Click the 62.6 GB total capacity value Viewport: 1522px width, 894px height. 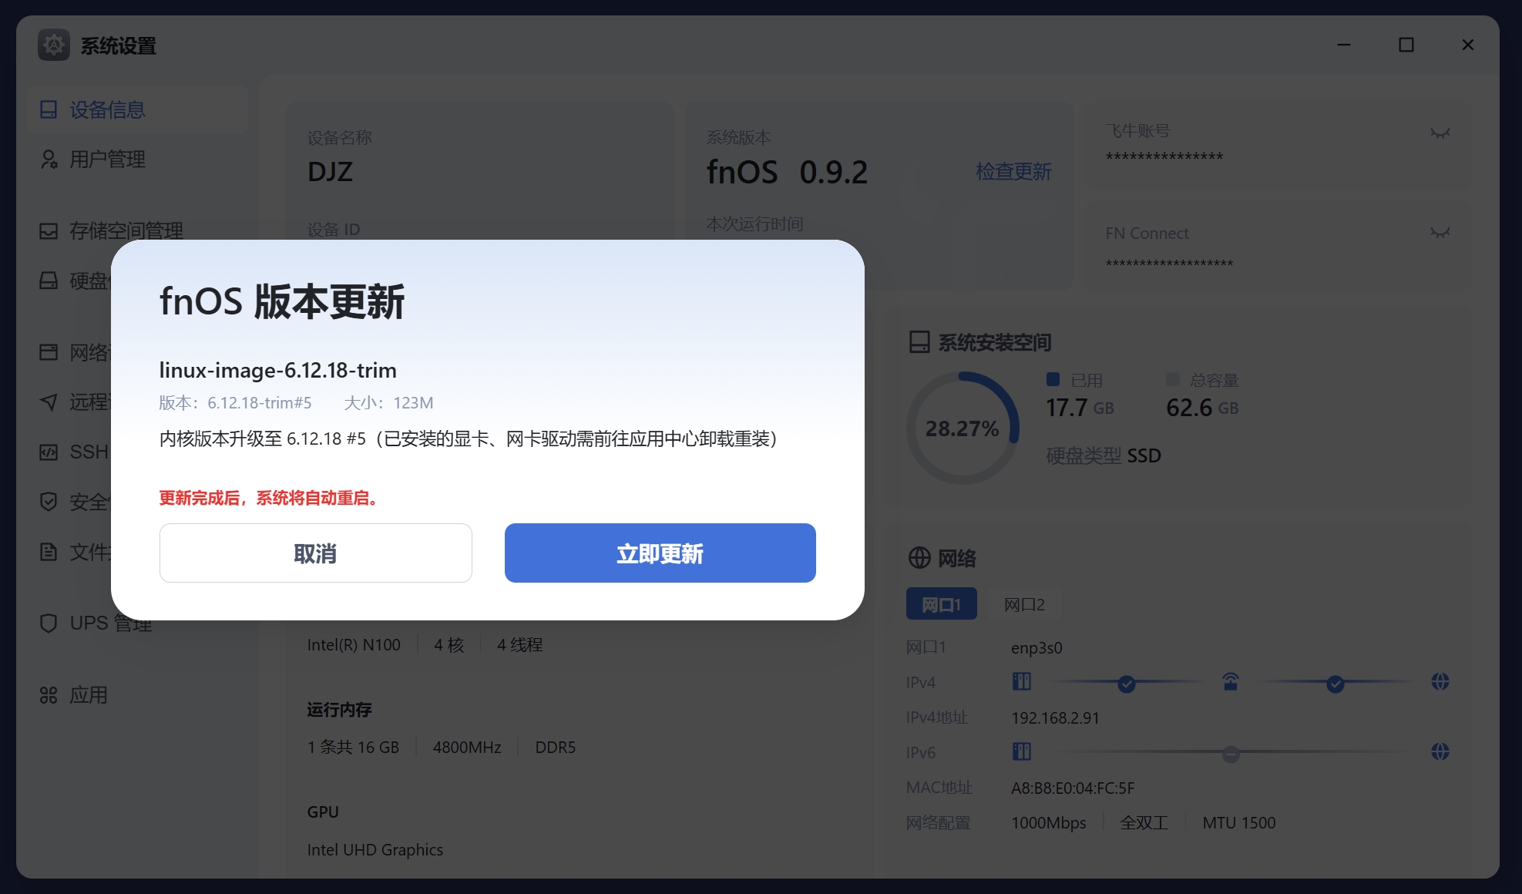point(1202,408)
